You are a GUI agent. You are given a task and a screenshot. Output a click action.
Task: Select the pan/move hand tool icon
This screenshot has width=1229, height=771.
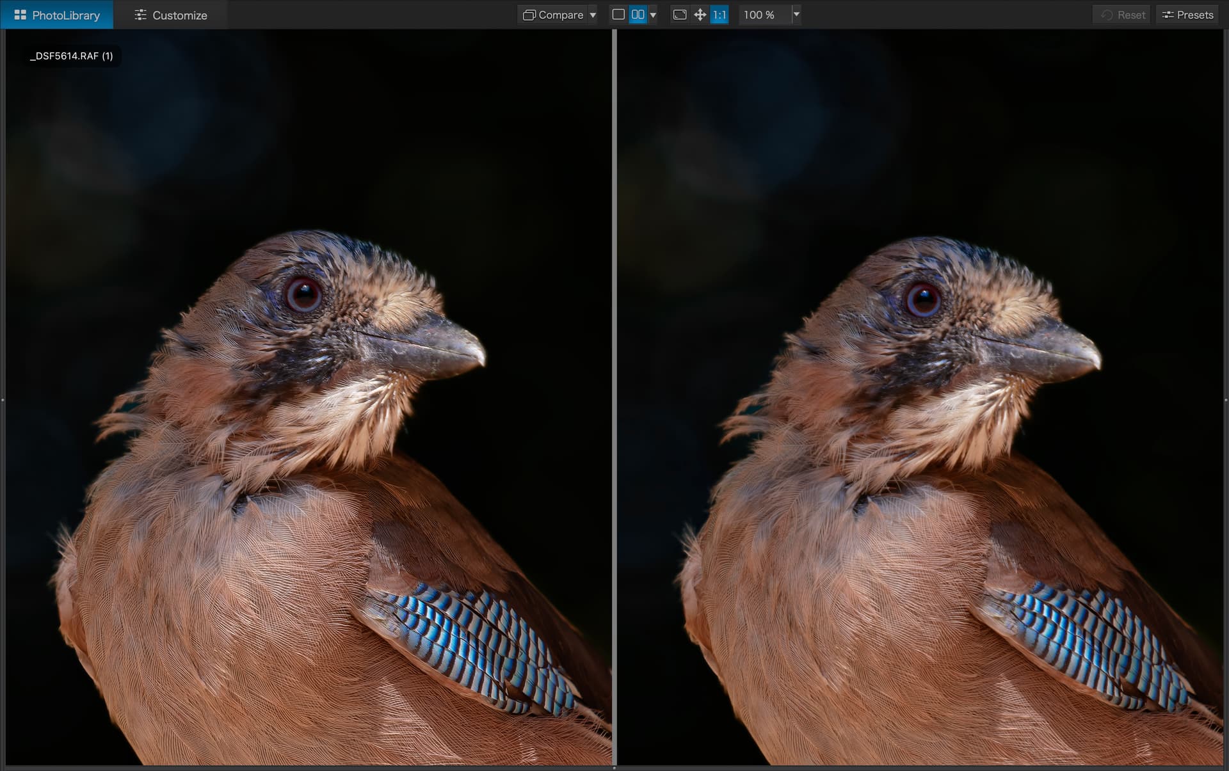point(700,14)
